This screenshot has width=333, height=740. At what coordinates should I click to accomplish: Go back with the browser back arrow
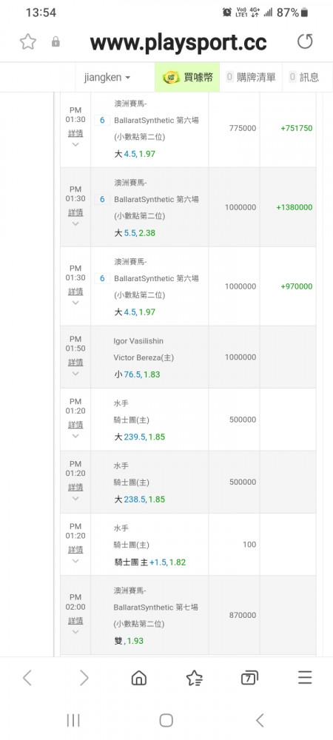(x=27, y=678)
